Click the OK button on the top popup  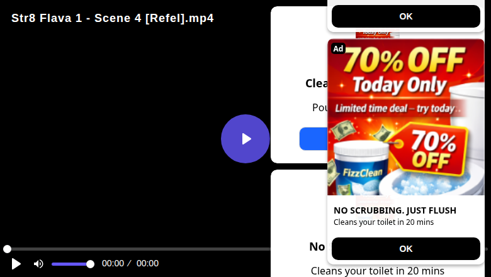click(x=406, y=16)
